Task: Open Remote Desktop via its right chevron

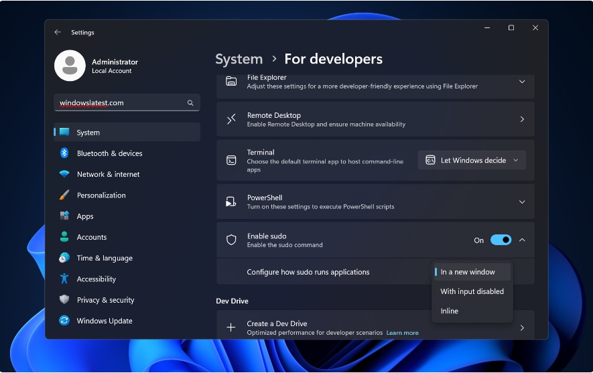Action: (522, 119)
